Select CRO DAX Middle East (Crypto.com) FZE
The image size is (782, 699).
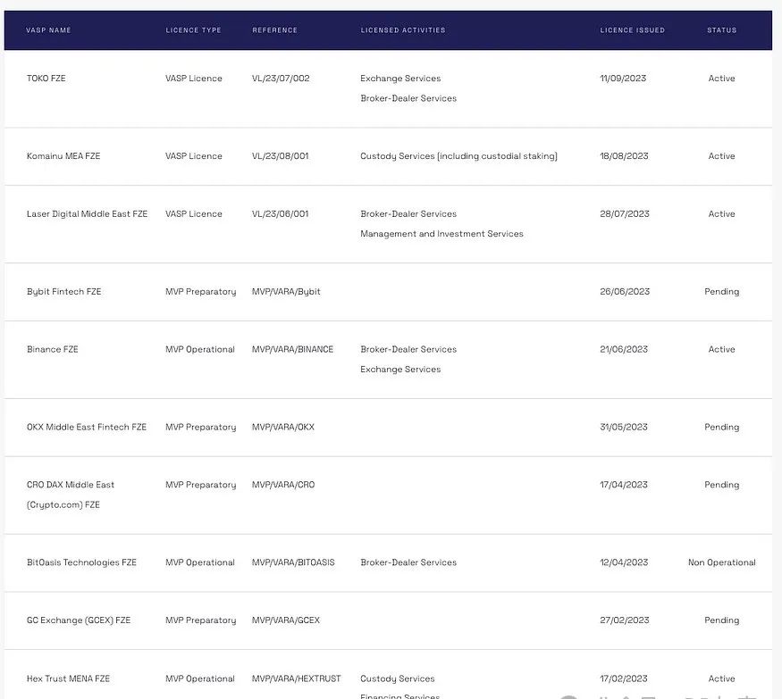[71, 495]
